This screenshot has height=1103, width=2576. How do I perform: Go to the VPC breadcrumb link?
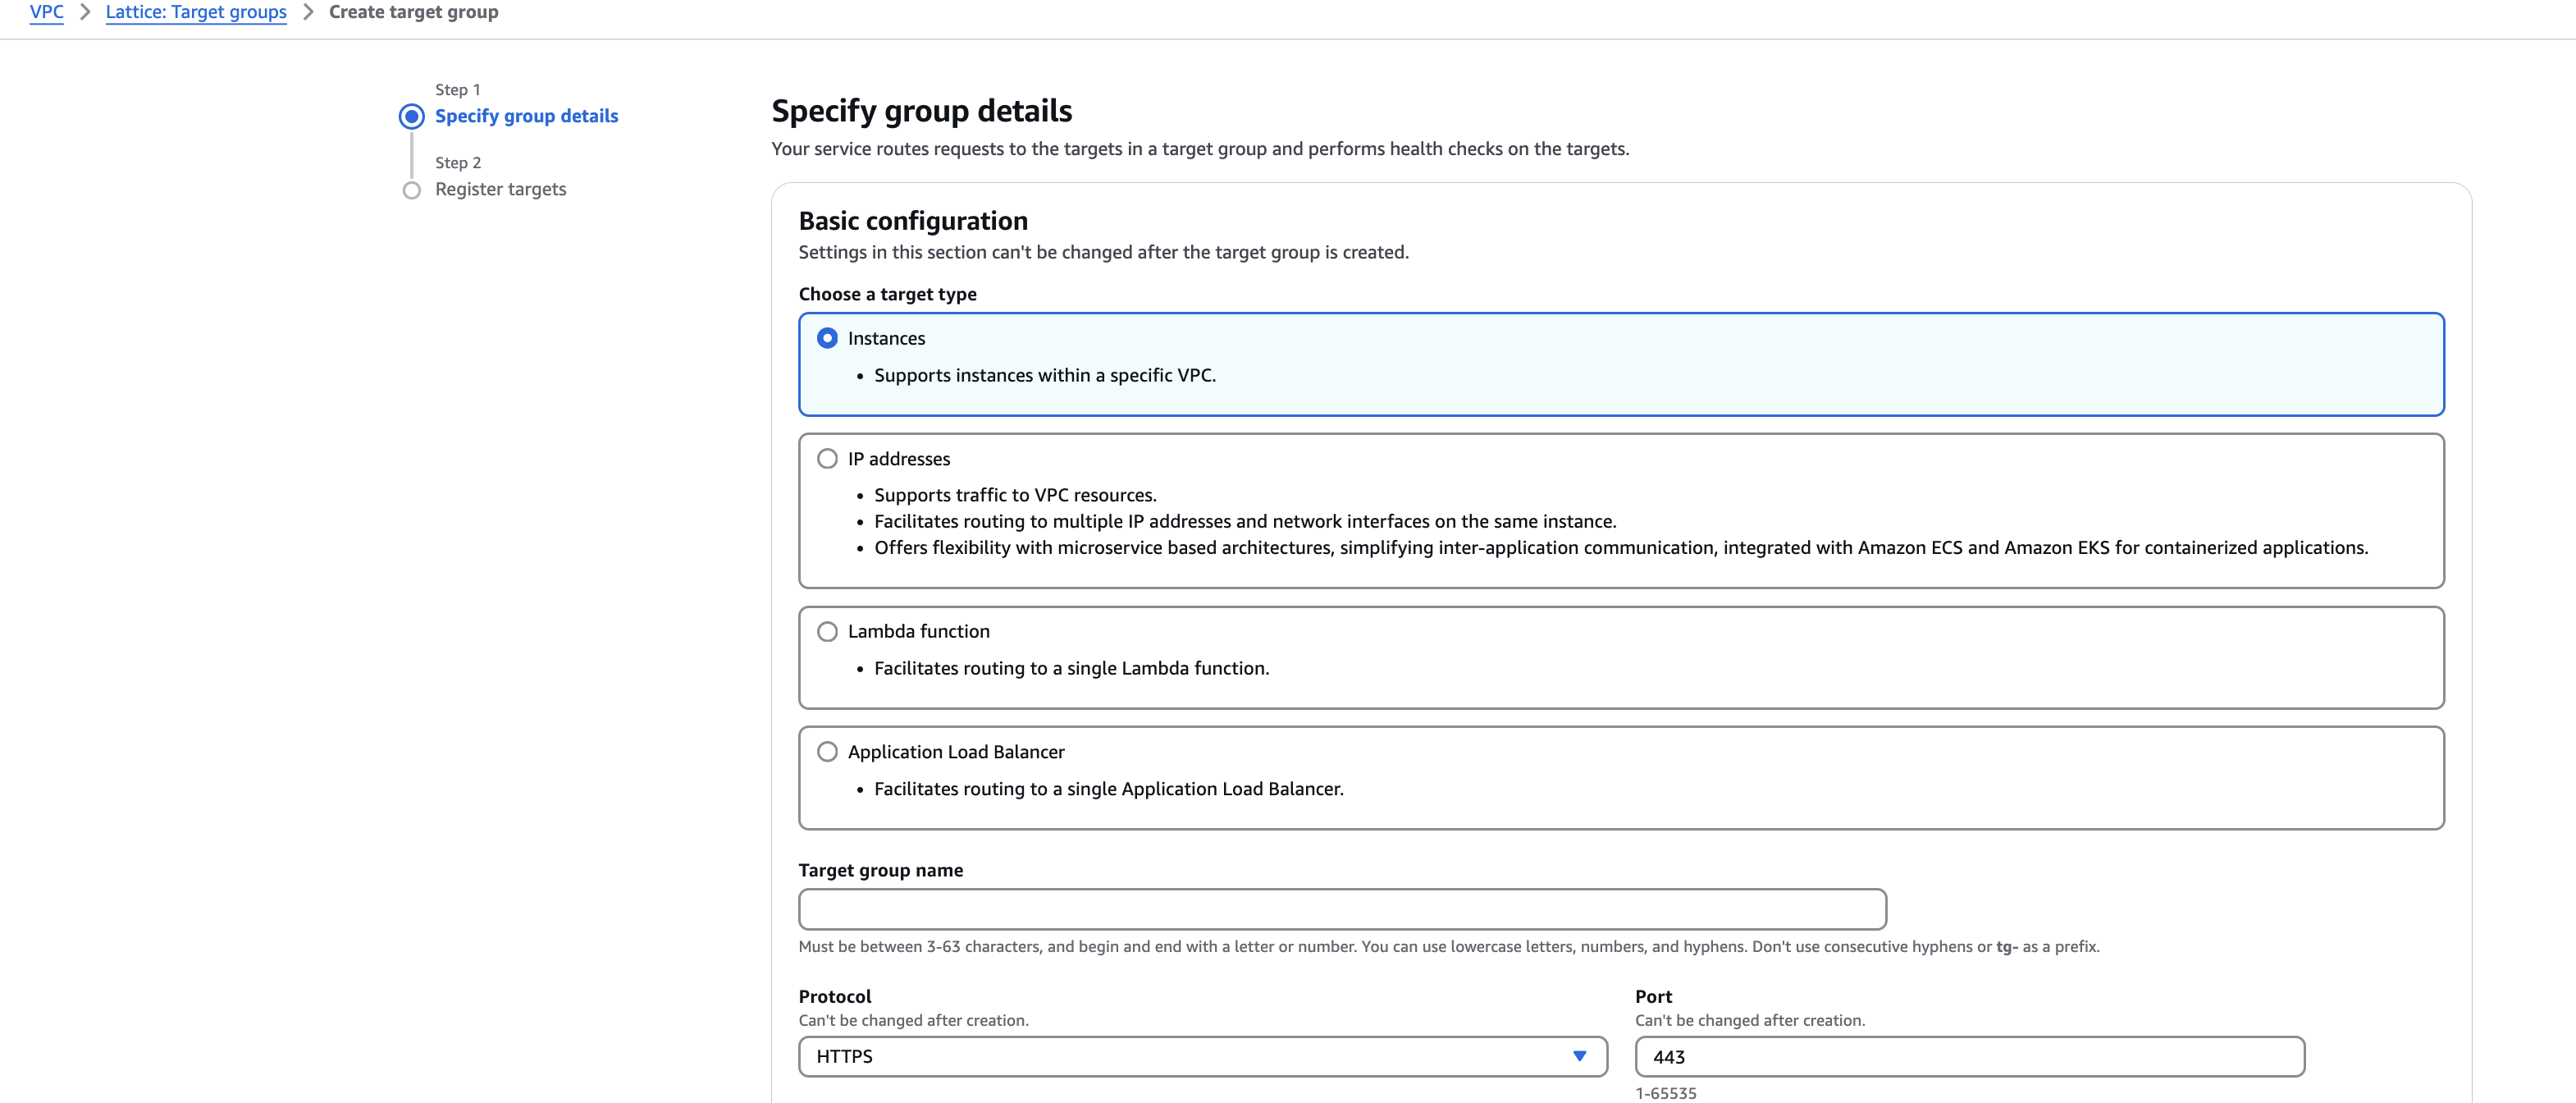pyautogui.click(x=46, y=12)
